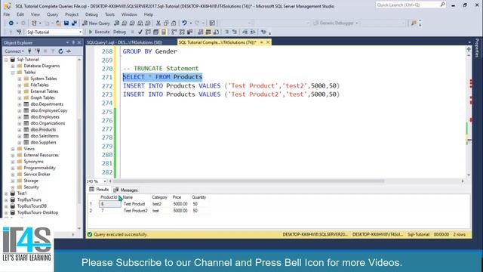Collapse the Sql-Tutorial database node
This screenshot has width=483, height=272.
[x=6, y=60]
